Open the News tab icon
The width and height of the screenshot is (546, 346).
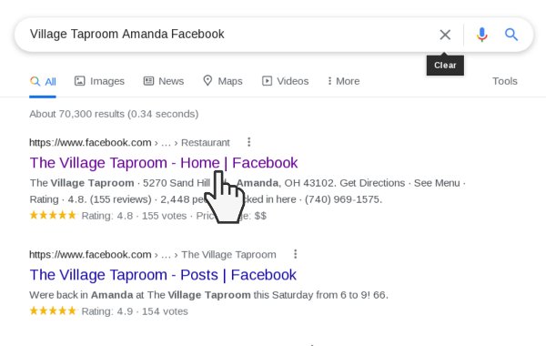pyautogui.click(x=148, y=81)
